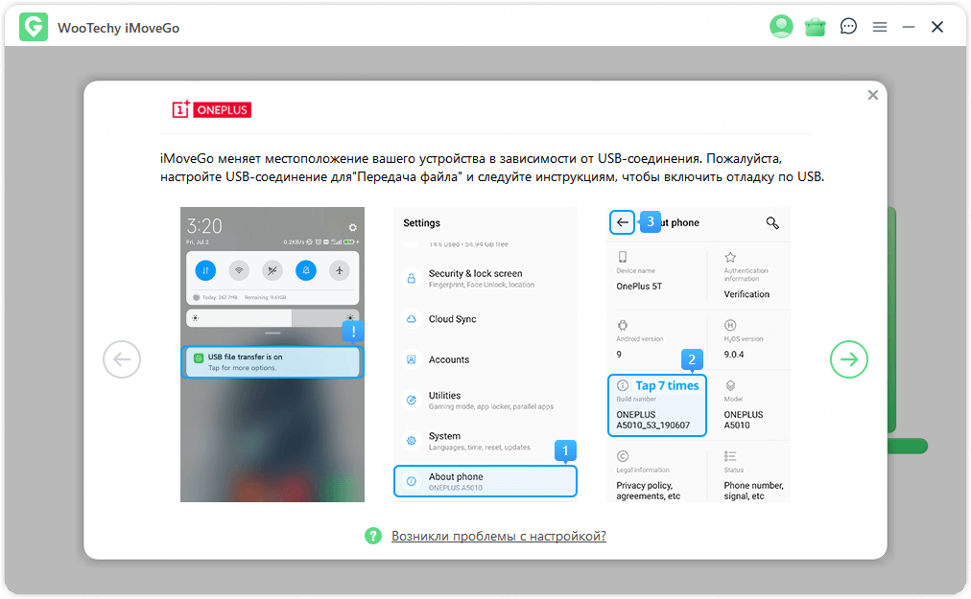Disable the mobile data tile

pos(205,271)
